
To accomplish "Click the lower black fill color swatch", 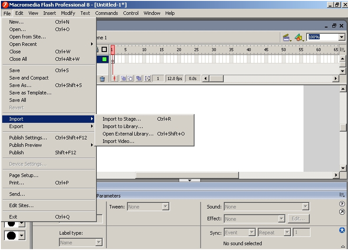I will 11,235.
